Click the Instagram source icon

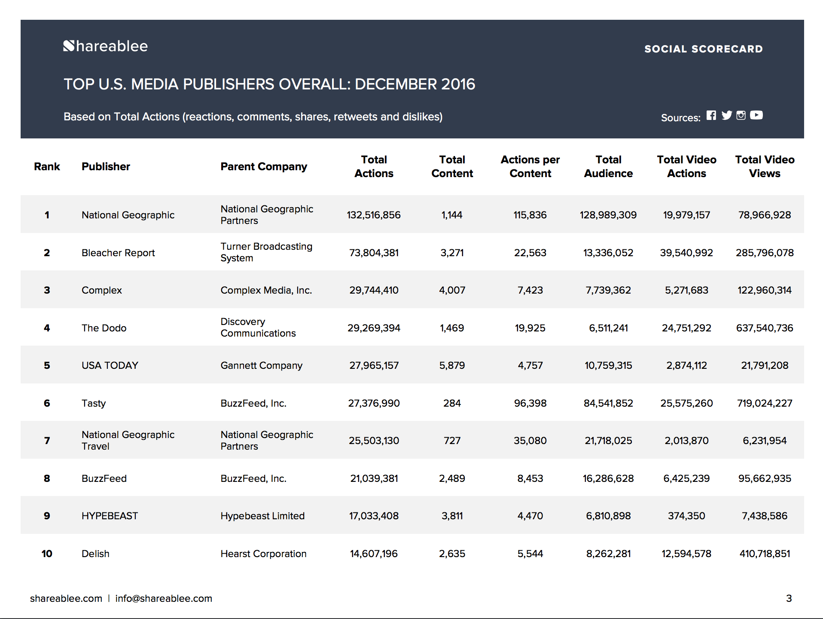[x=741, y=115]
